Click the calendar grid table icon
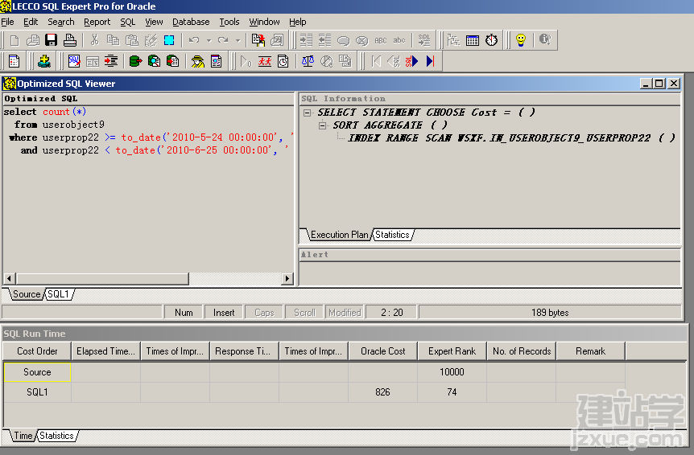694x455 pixels. 473,41
